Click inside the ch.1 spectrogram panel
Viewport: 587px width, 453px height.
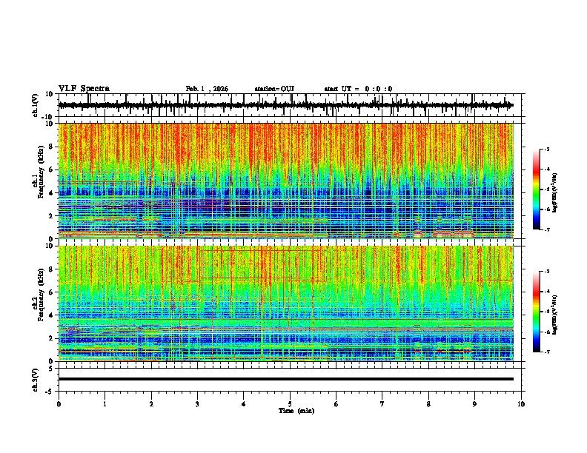click(x=286, y=181)
